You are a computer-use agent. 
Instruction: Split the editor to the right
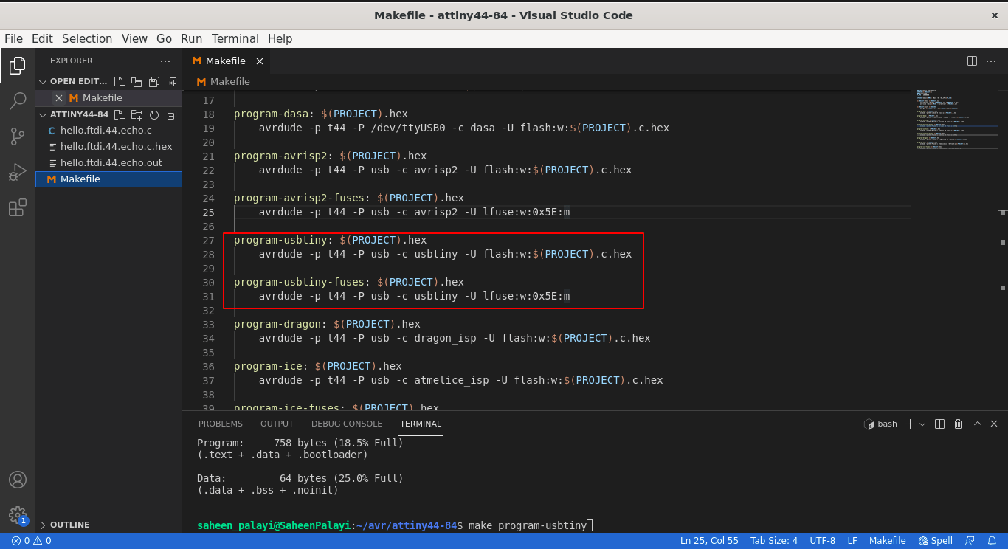972,61
